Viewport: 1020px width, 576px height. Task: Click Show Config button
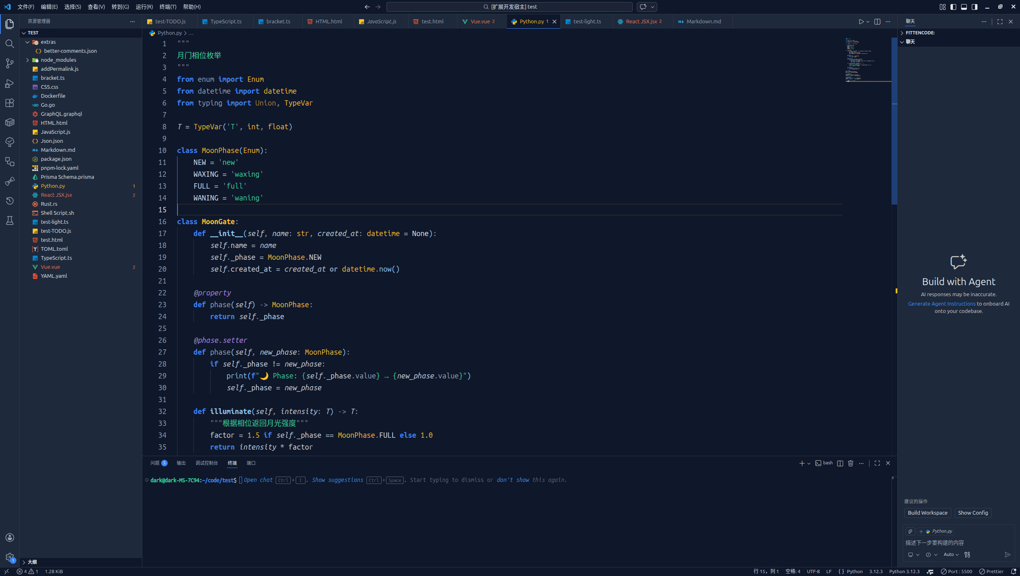tap(973, 513)
